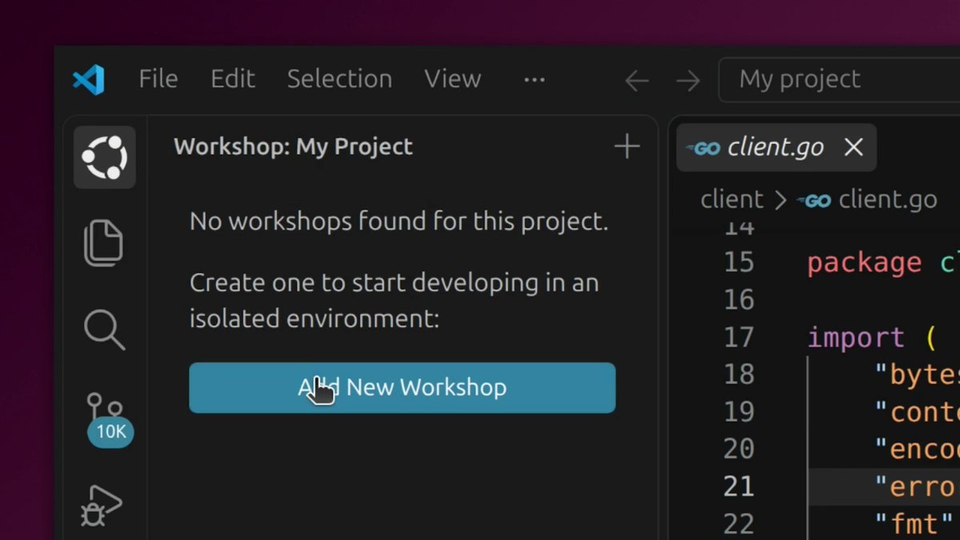Click the VS Code logo icon
Screen dimensions: 960x540
tap(89, 79)
